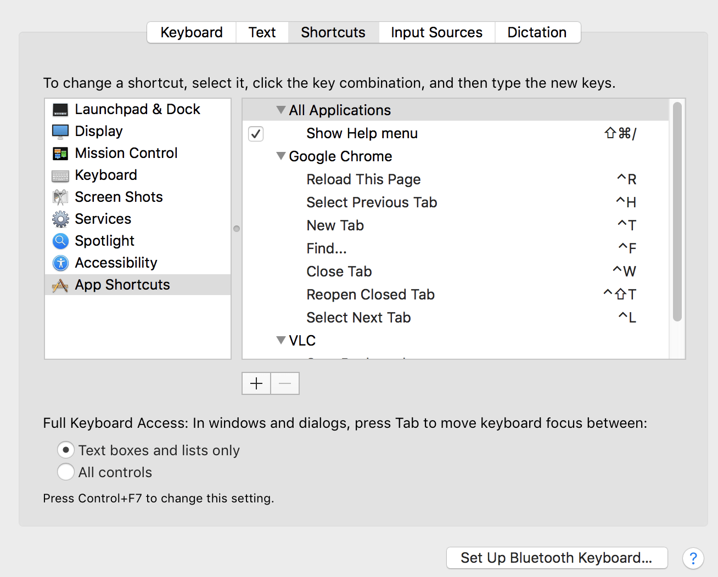Viewport: 718px width, 577px height.
Task: Click the shortcuts list vertical scrollbar
Action: pos(677,211)
